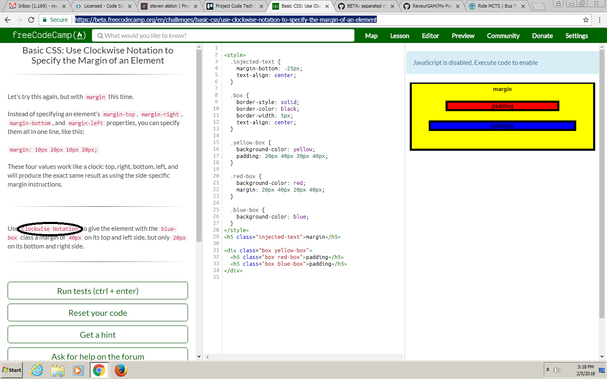Select Preview in navbar
Image resolution: width=607 pixels, height=379 pixels.
point(463,36)
